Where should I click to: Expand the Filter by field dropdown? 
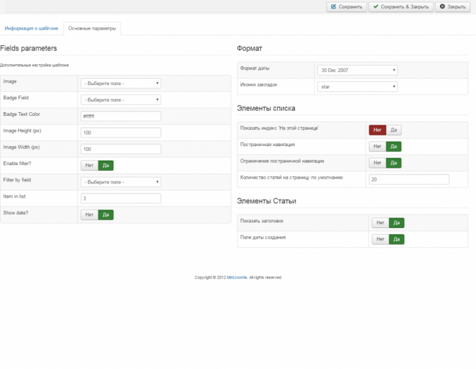pyautogui.click(x=121, y=182)
